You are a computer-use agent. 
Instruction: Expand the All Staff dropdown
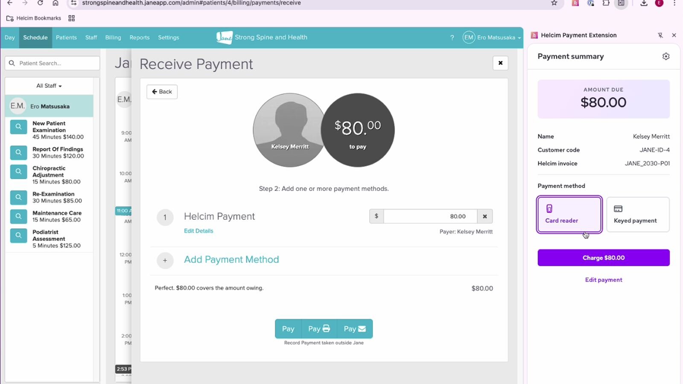49,86
